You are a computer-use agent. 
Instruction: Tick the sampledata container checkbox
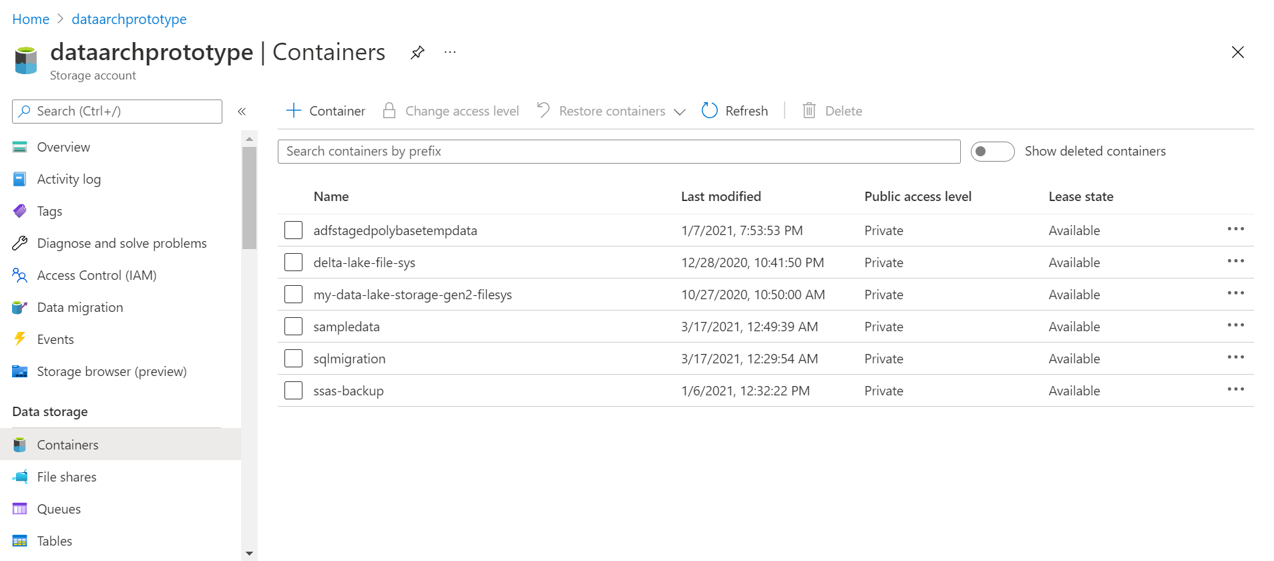pyautogui.click(x=293, y=326)
